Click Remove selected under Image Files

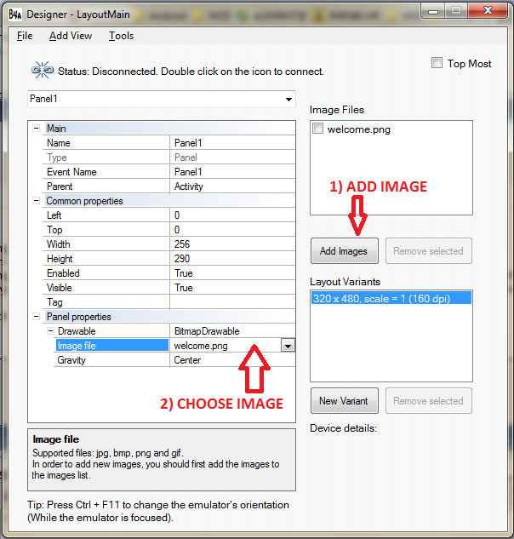428,251
